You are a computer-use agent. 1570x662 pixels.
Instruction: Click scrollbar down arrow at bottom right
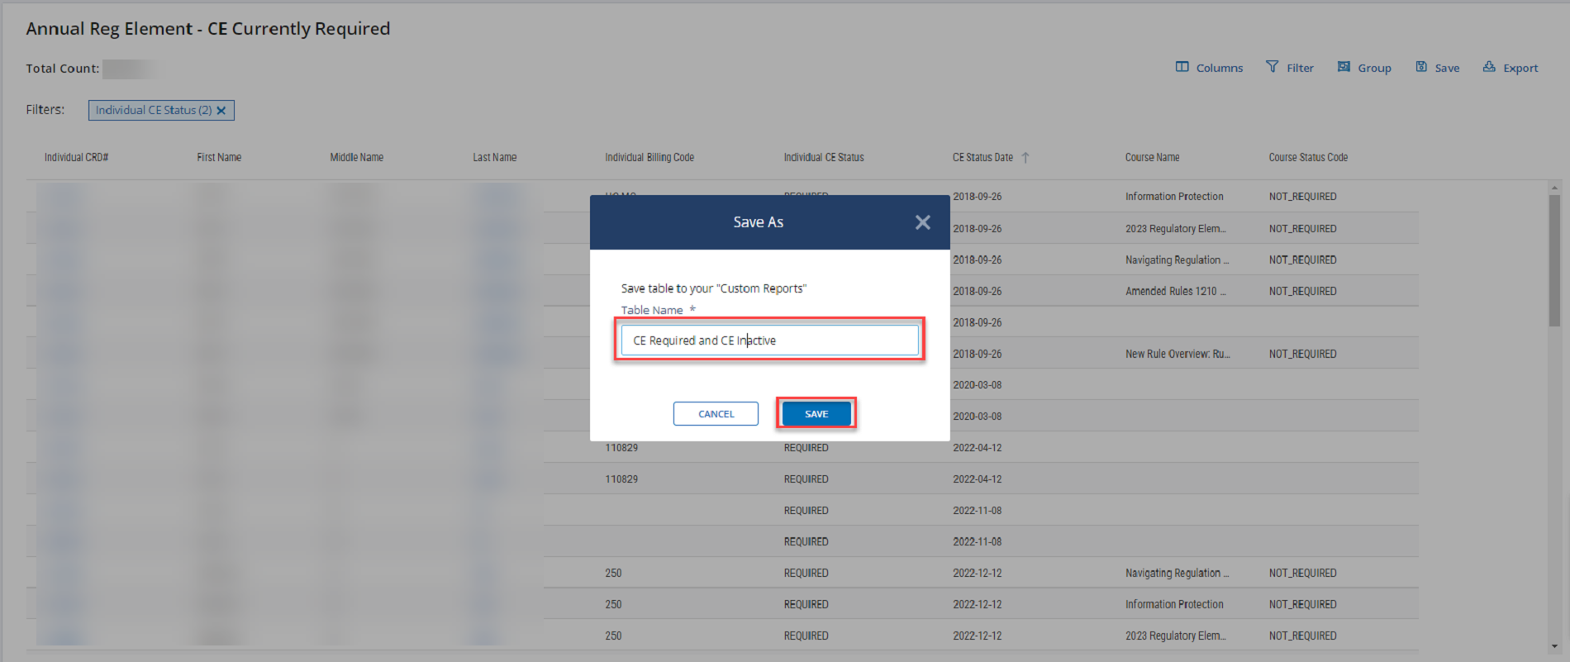1554,646
